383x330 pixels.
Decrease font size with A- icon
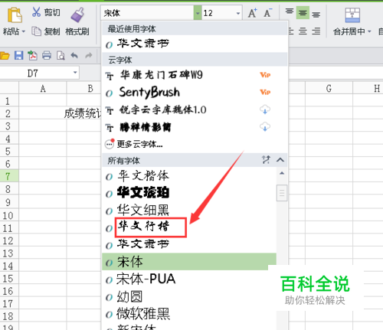[268, 13]
